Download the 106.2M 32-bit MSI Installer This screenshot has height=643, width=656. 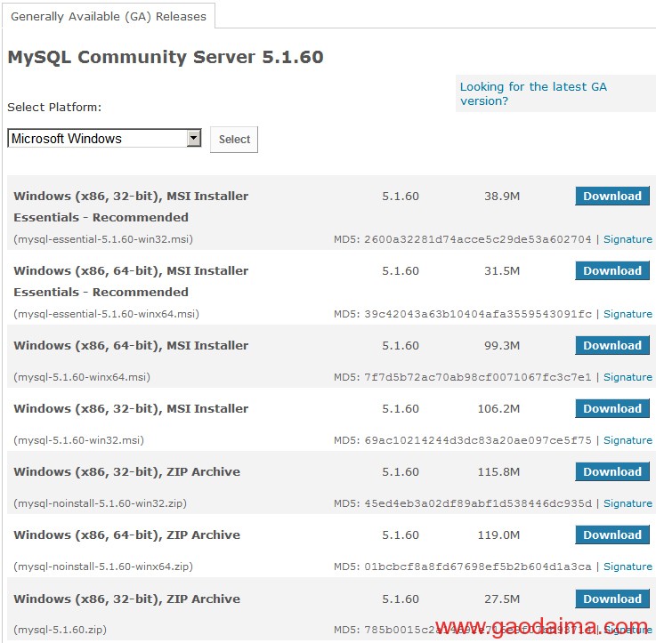612,409
